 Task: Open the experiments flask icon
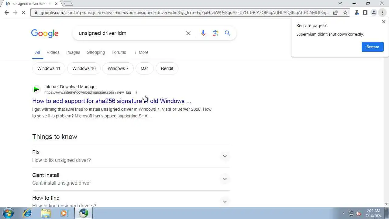coord(357,12)
